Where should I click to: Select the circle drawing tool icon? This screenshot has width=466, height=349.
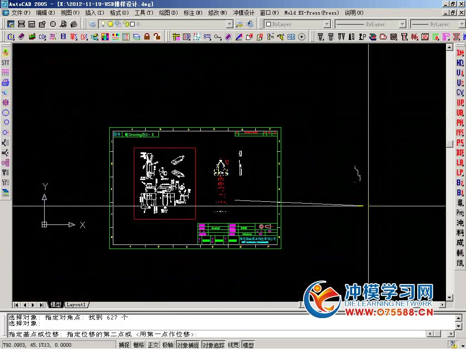point(5,122)
